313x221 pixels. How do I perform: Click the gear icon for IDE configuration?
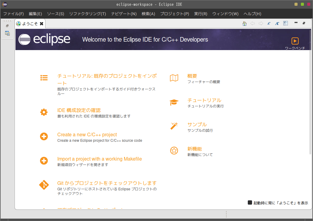click(44, 112)
